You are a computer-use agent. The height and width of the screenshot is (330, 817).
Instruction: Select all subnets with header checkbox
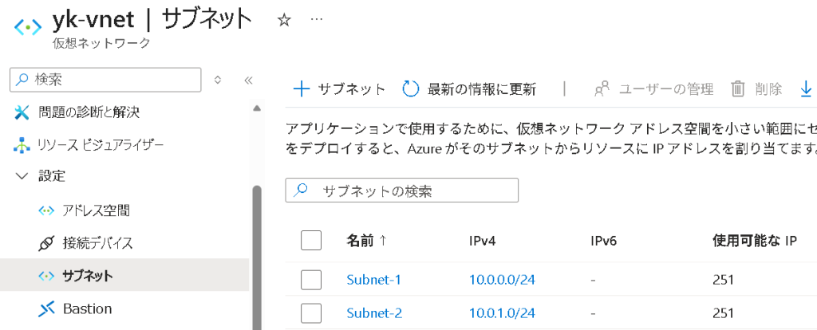tap(311, 240)
